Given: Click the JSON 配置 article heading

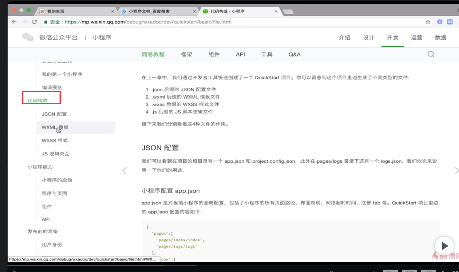Looking at the screenshot, I should pos(160,148).
